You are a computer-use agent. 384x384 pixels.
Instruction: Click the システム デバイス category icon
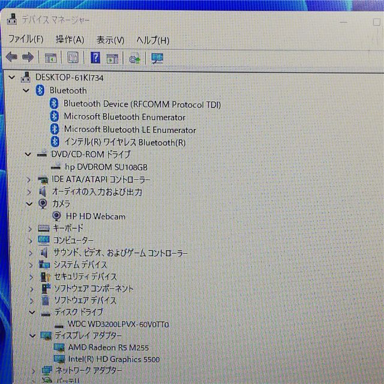click(x=44, y=265)
